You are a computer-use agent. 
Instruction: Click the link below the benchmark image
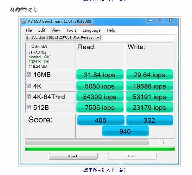[104, 170]
